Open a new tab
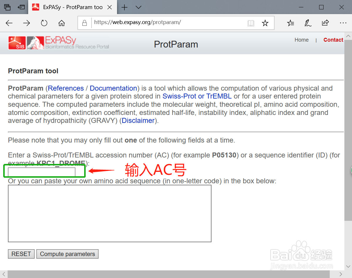This screenshot has height=278, width=352. coord(124,7)
